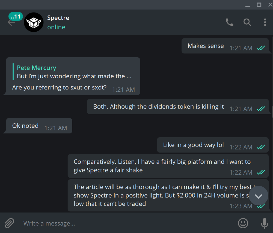The height and width of the screenshot is (233, 273).
Task: Click the "Both. Although the dividends token" message
Action: (178, 106)
